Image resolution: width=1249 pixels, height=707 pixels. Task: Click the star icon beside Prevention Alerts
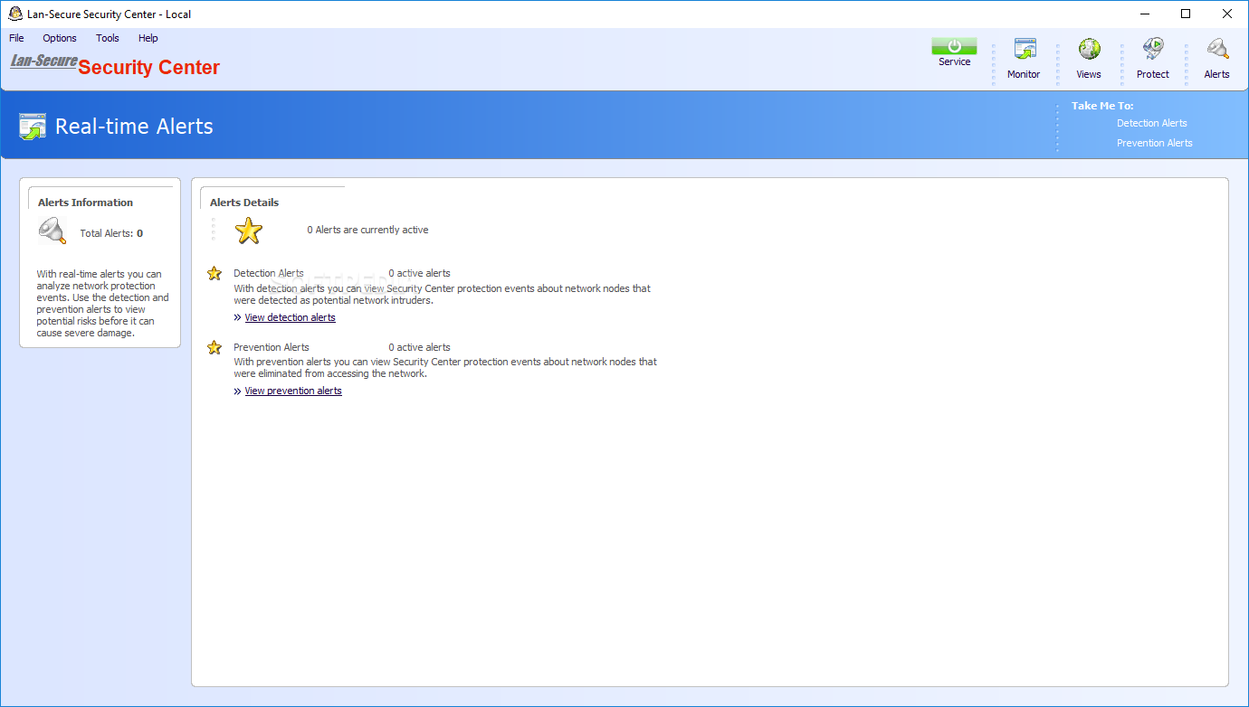click(215, 347)
